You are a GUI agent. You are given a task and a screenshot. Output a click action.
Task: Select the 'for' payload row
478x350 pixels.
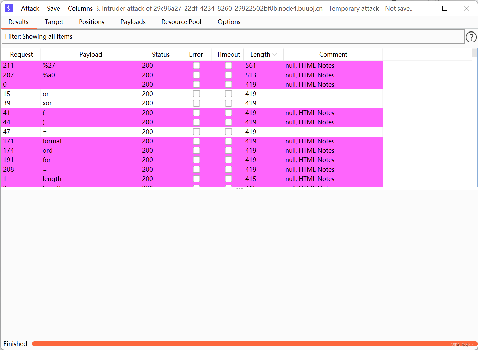coord(192,160)
